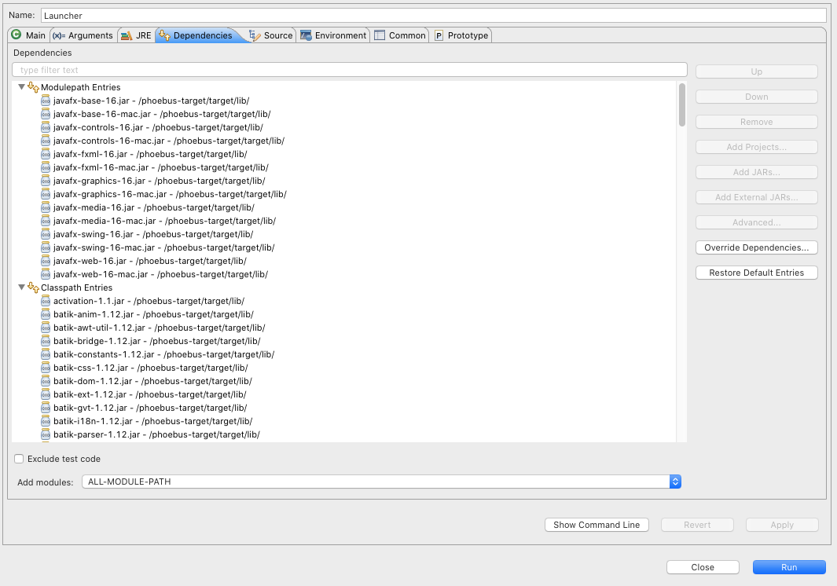This screenshot has width=837, height=586.
Task: Click the Main tab's green icon
Action: pos(16,35)
